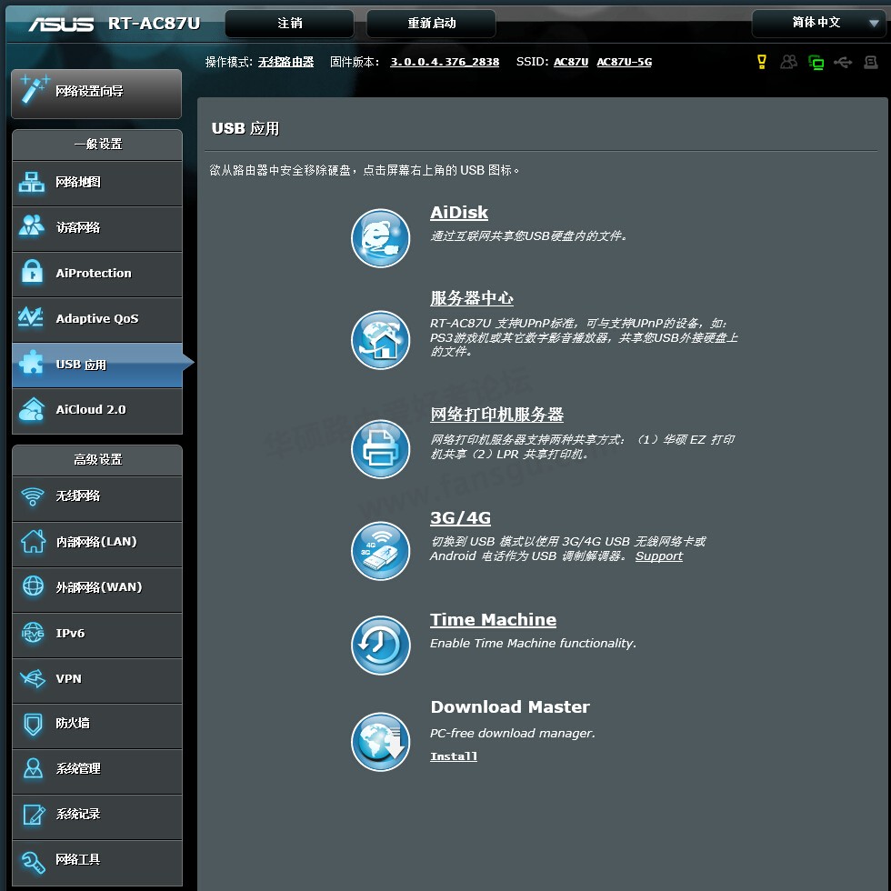The height and width of the screenshot is (891, 891).
Task: Go to 防火墙 menu item
Action: click(97, 726)
